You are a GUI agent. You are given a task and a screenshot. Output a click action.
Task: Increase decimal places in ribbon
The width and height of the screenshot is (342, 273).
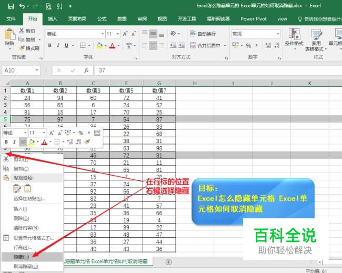[x=268, y=45]
